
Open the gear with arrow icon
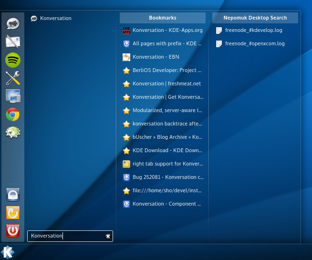point(13,133)
